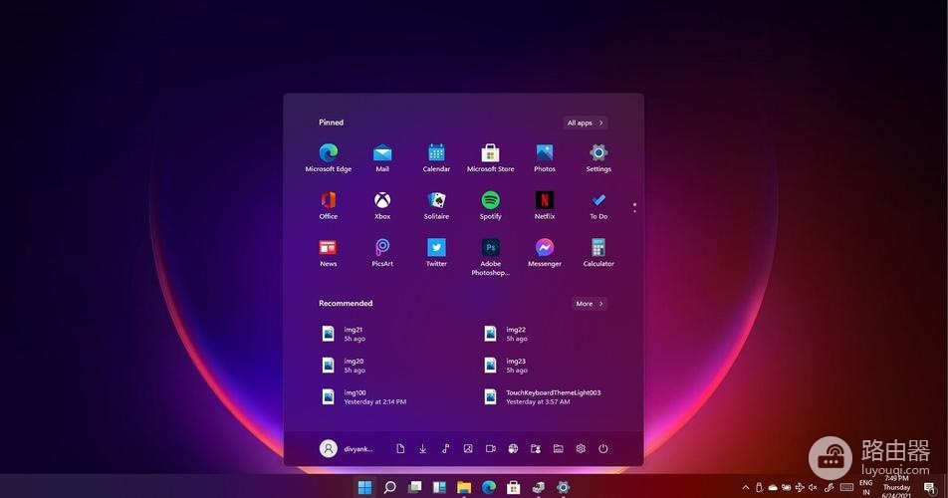Open the Music folder shortcut
Screen dimensions: 948x498
(445, 448)
